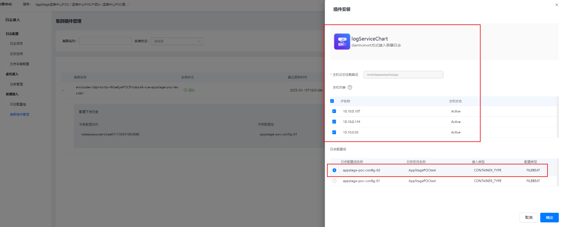Select the appstage-poc-config-02 radio button
Screen dimensions: 563x227
coord(334,170)
